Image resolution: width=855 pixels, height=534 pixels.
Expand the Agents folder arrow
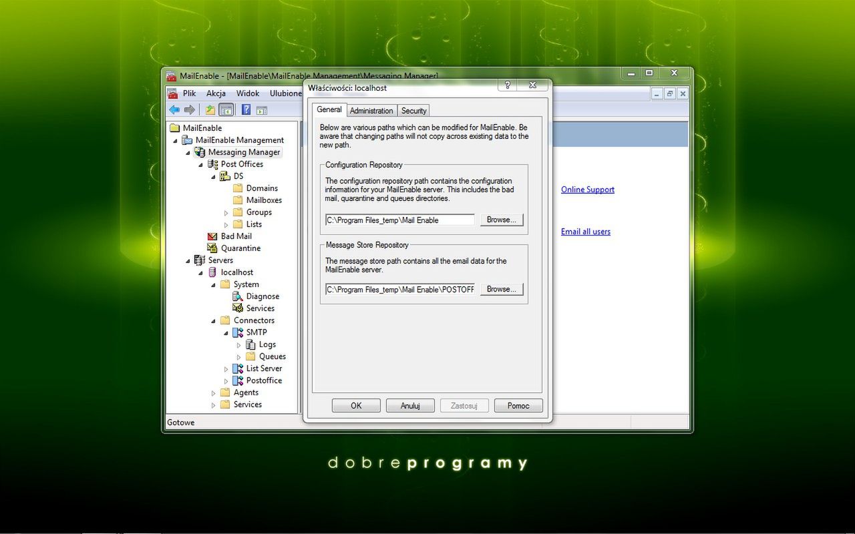click(214, 392)
